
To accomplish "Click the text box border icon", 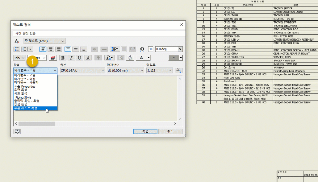I will pos(120,58).
